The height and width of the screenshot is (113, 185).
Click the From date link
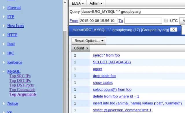74,21
